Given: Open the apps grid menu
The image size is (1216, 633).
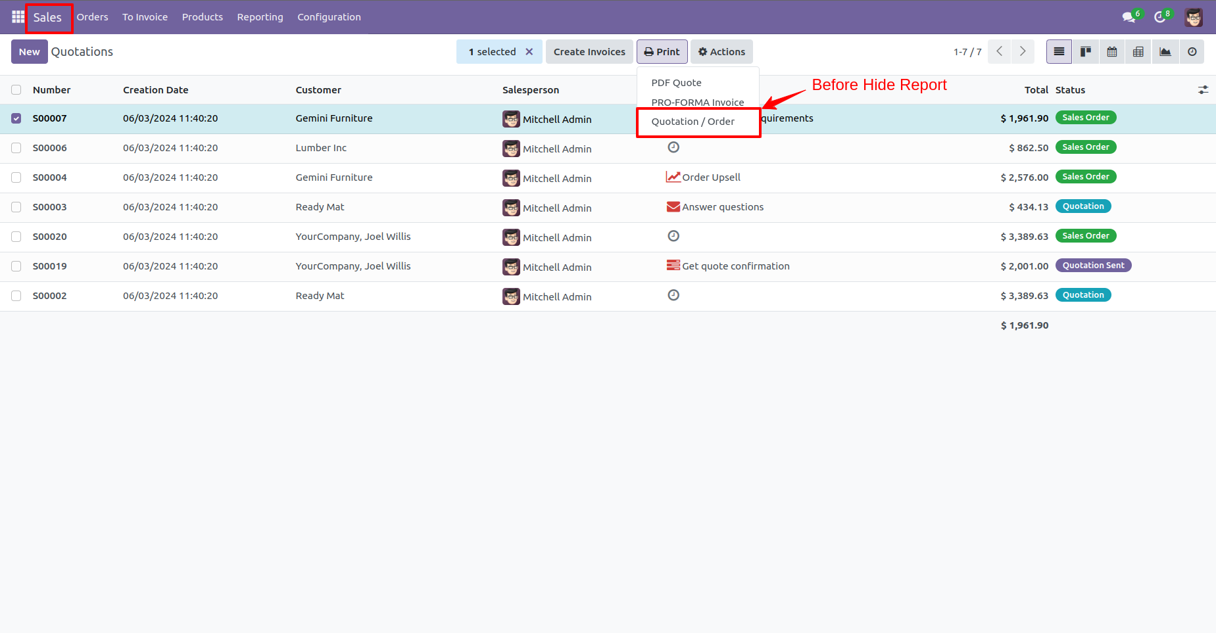Looking at the screenshot, I should (16, 16).
